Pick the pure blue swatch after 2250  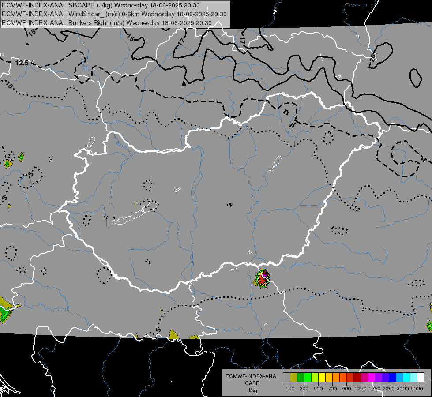point(392,378)
